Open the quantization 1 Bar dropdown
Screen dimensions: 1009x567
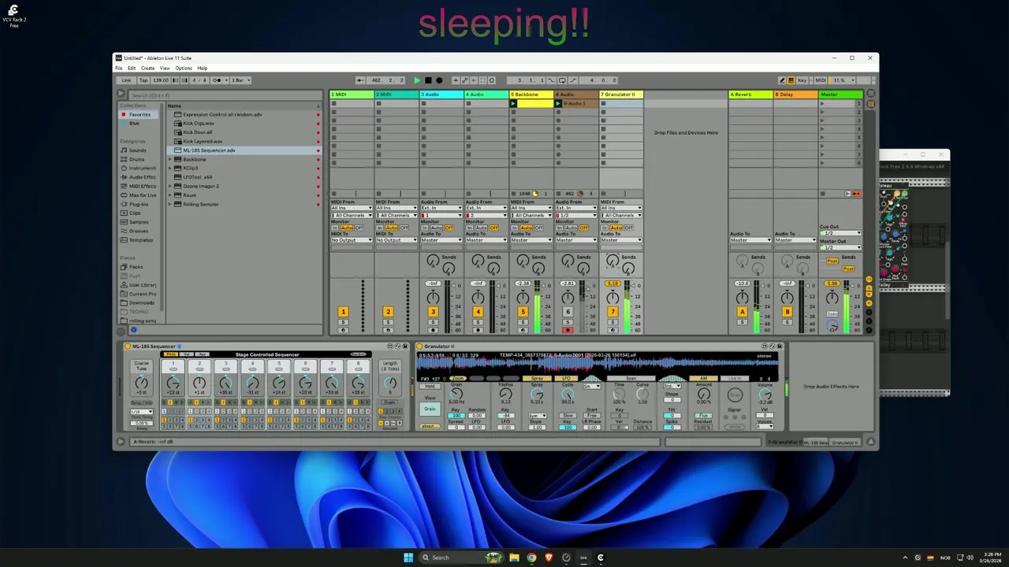[x=240, y=80]
